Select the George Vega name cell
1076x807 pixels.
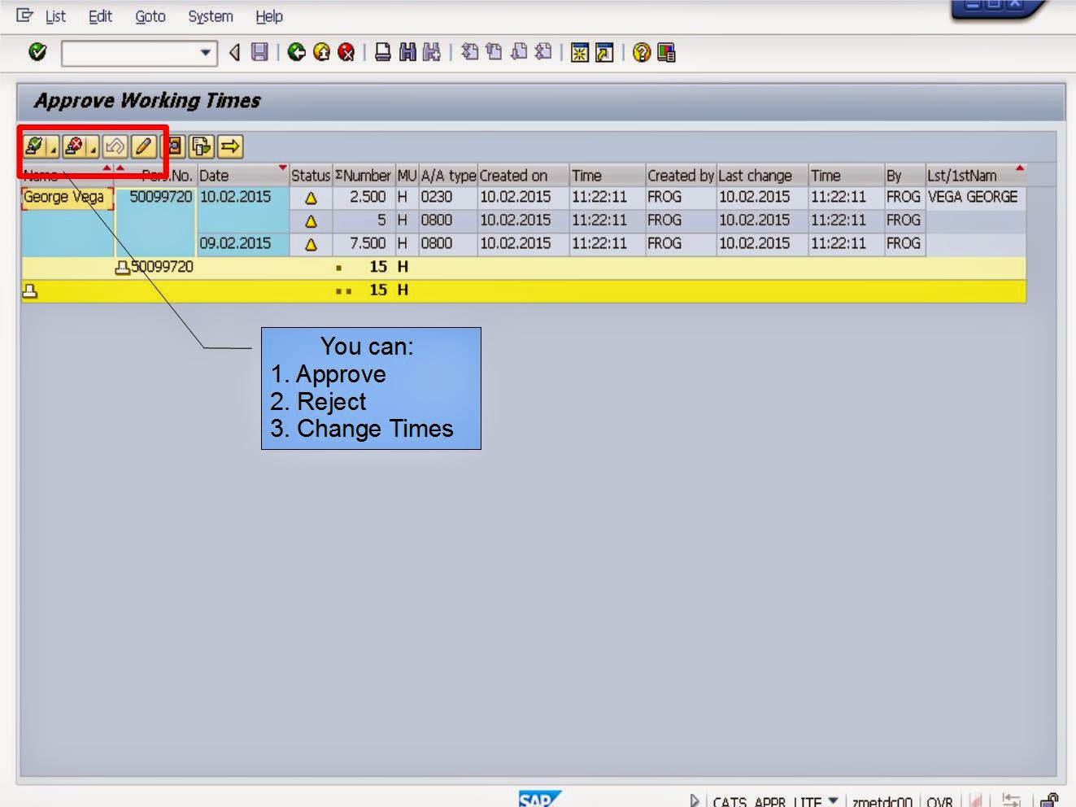pos(67,197)
